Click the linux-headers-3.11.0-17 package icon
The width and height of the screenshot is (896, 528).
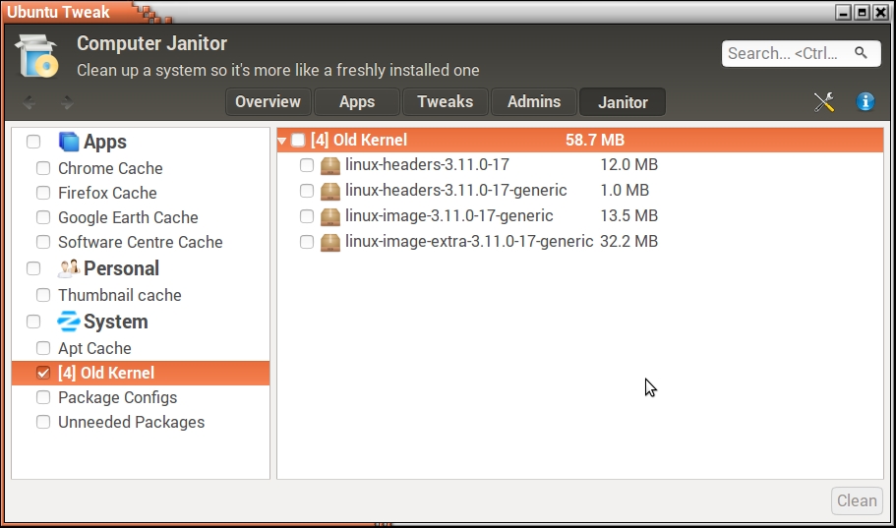[x=330, y=165]
